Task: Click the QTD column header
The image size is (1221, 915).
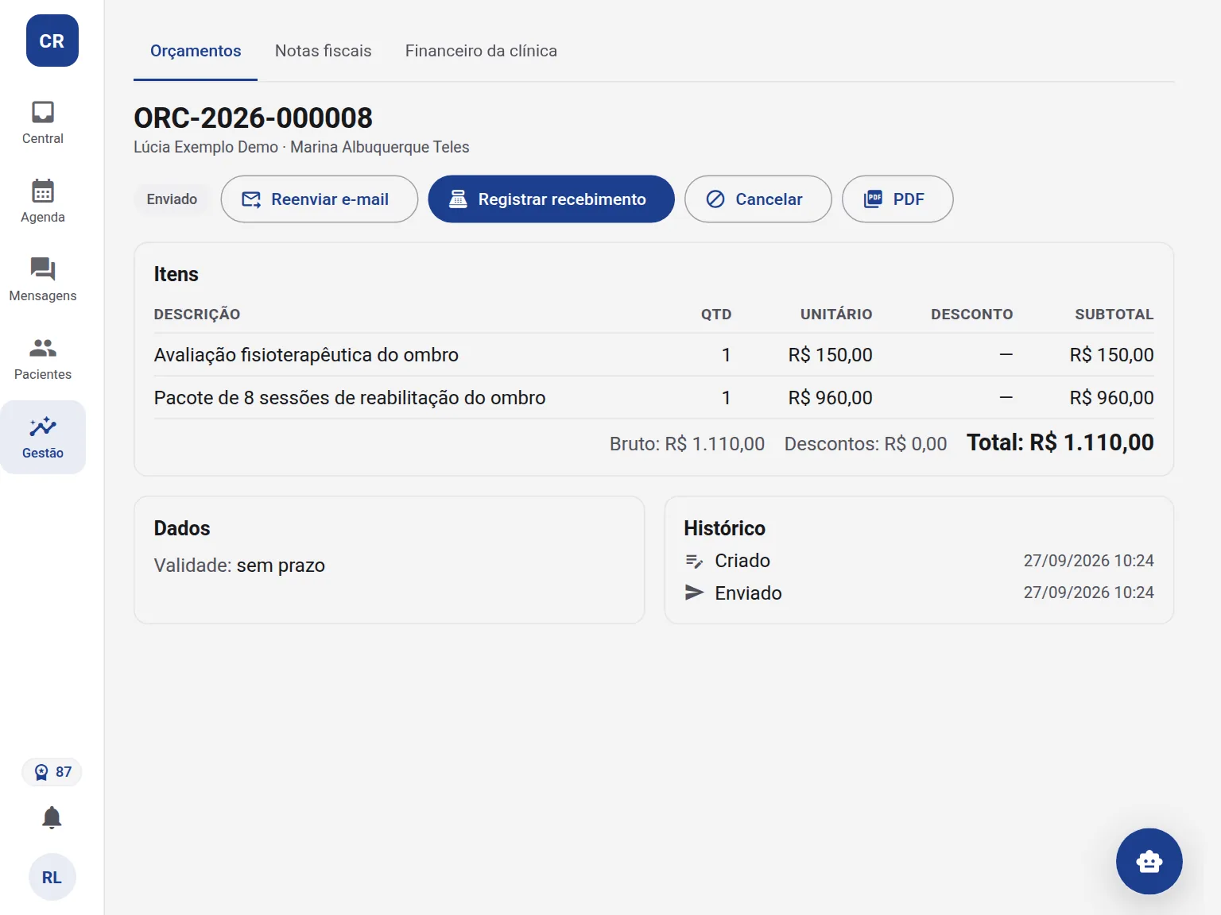Action: point(716,315)
